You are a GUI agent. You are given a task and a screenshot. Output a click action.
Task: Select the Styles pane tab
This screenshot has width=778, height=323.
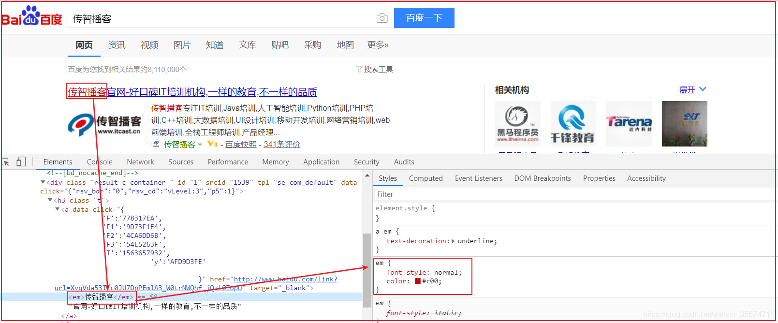click(x=388, y=178)
